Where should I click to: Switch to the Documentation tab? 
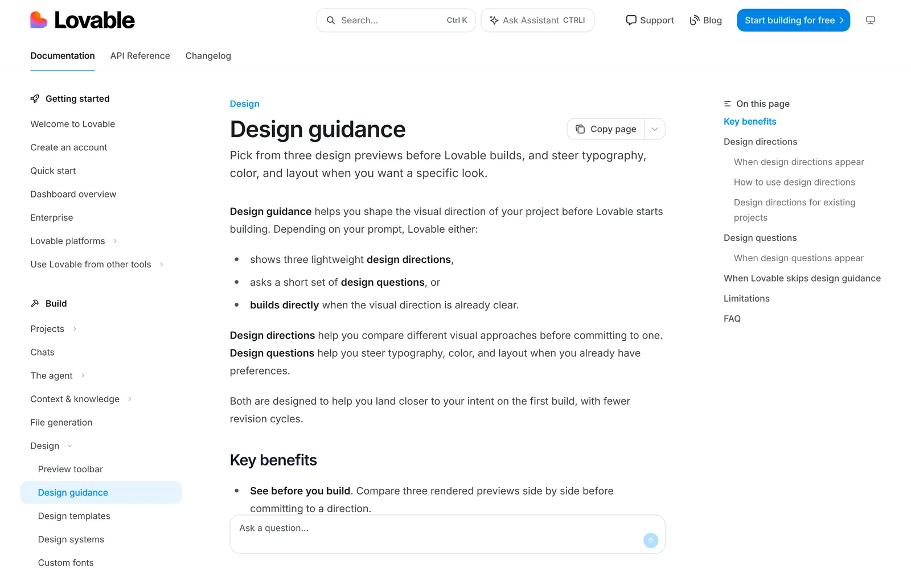(x=63, y=56)
